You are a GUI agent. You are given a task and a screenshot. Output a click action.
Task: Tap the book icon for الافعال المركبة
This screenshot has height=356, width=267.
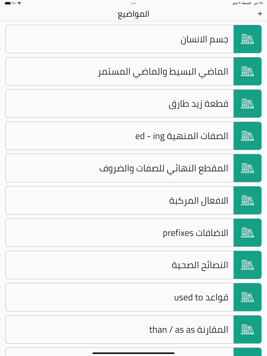[x=247, y=200]
